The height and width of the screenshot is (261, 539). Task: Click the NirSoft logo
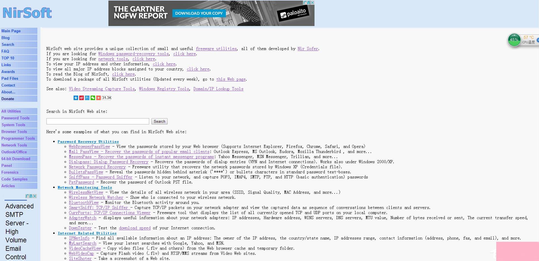[x=27, y=13]
